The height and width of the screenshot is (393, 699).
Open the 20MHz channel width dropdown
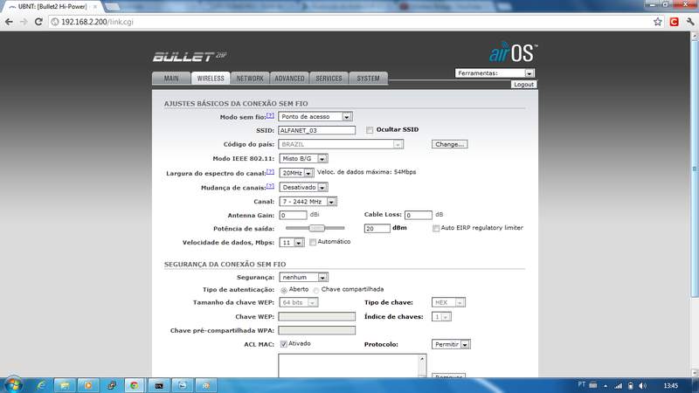(296, 172)
